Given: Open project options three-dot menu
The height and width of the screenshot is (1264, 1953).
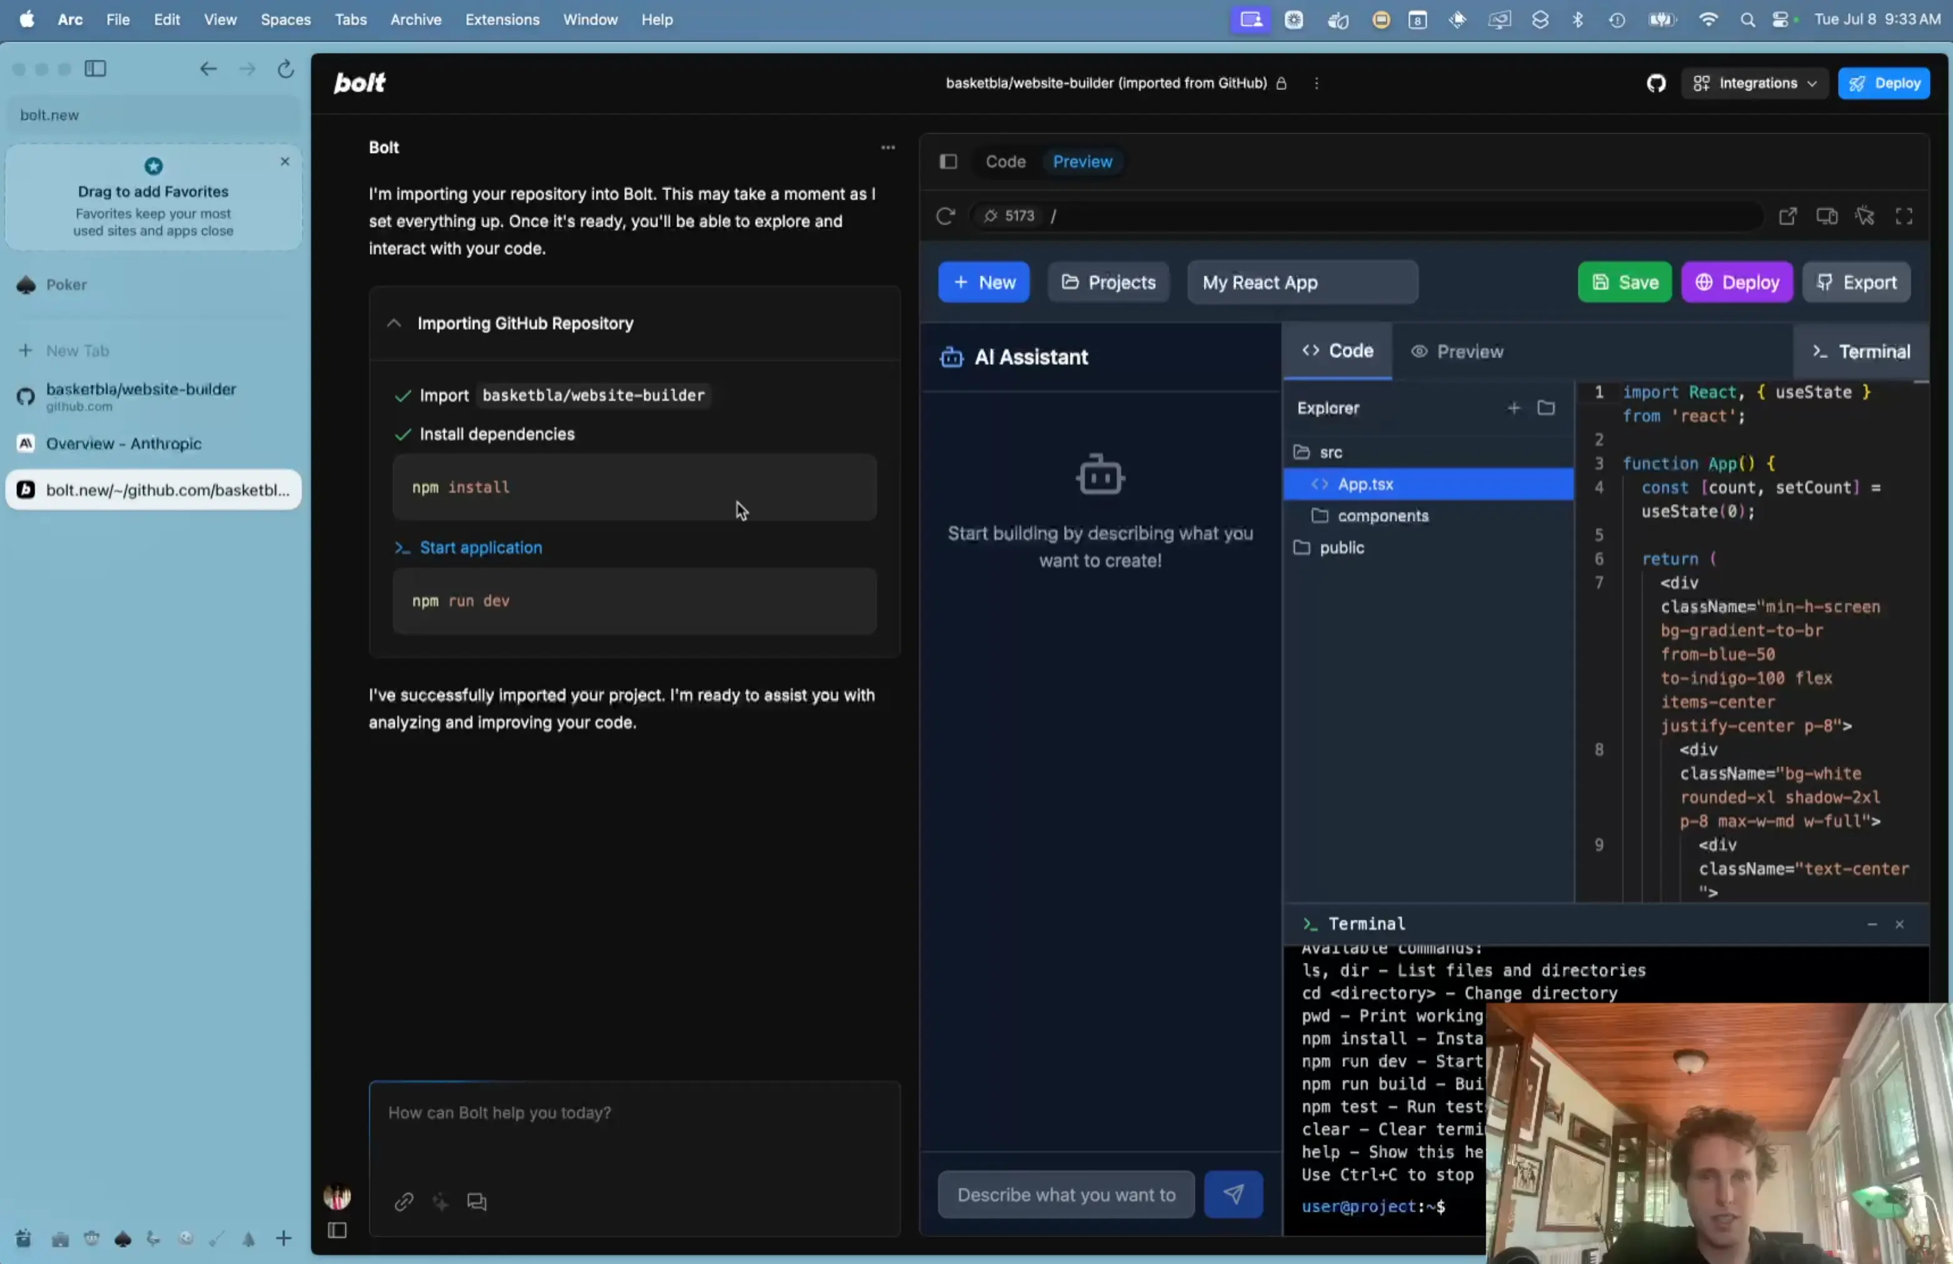Looking at the screenshot, I should [1316, 83].
